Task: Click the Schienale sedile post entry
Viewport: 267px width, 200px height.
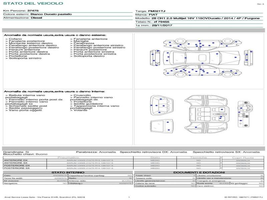Action: 26,106
